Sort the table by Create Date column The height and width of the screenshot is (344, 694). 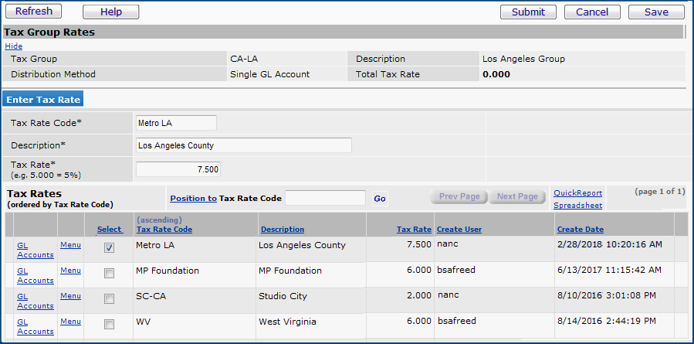click(x=580, y=230)
